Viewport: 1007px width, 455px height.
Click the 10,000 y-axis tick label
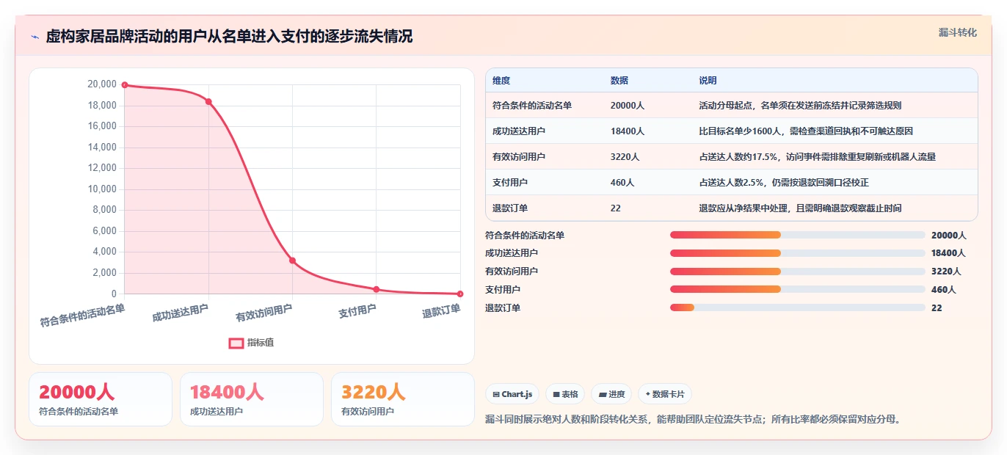click(x=102, y=189)
